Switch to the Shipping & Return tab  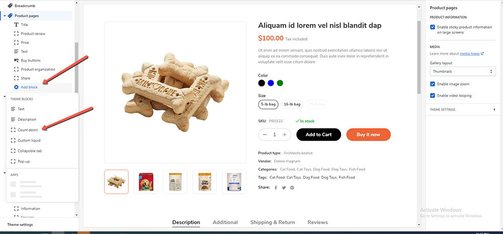[x=273, y=222]
